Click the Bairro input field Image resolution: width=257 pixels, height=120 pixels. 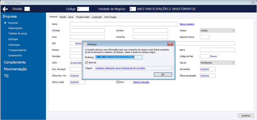point(217,50)
